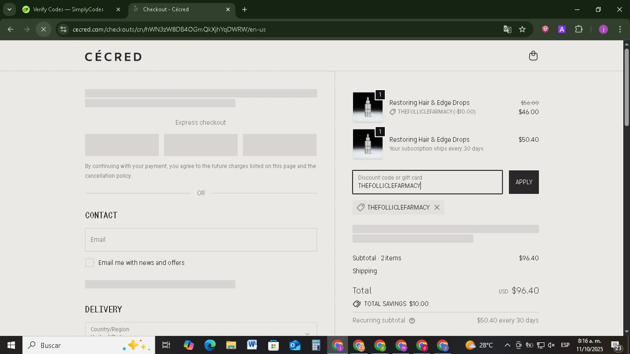Open the Windows Start menu
Screen dimensions: 630x354
click(x=11, y=345)
